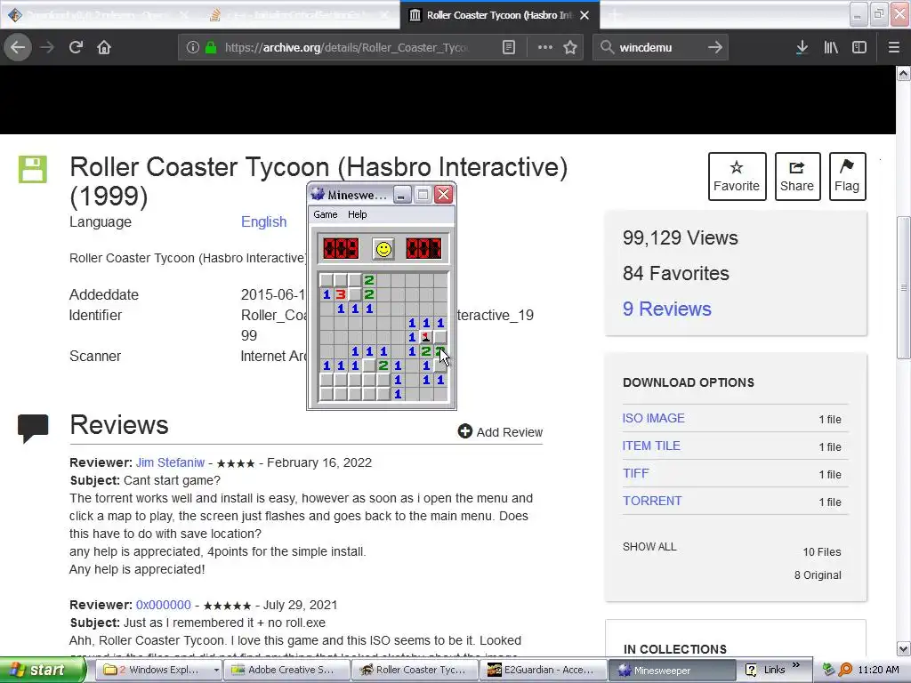Click the Share button
The width and height of the screenshot is (911, 683).
coord(797,176)
